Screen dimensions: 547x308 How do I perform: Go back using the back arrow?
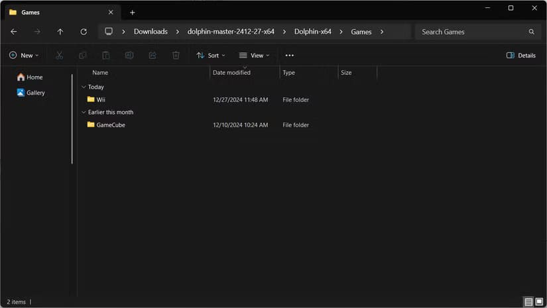pyautogui.click(x=14, y=32)
